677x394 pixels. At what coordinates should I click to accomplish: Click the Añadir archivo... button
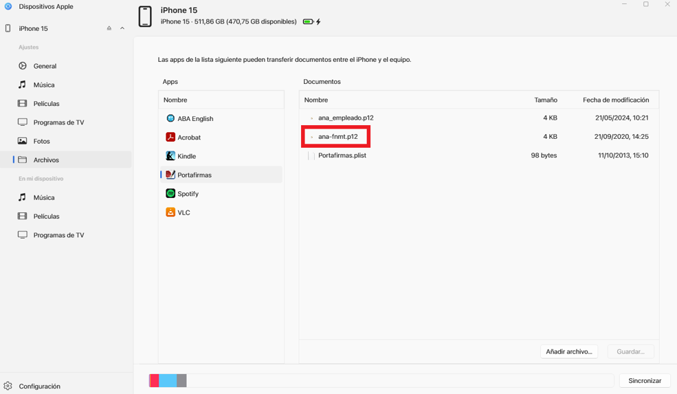pyautogui.click(x=569, y=351)
